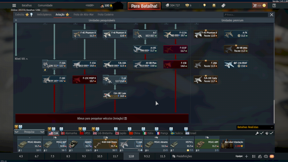Switch to the Frota Costeira tab
The width and height of the screenshot is (288, 162).
[x=106, y=14]
